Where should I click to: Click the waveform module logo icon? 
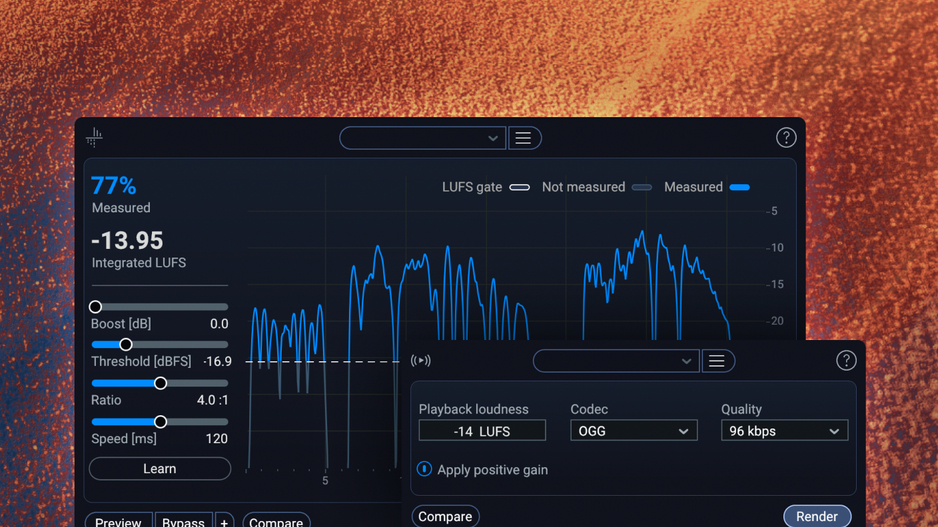click(x=94, y=138)
